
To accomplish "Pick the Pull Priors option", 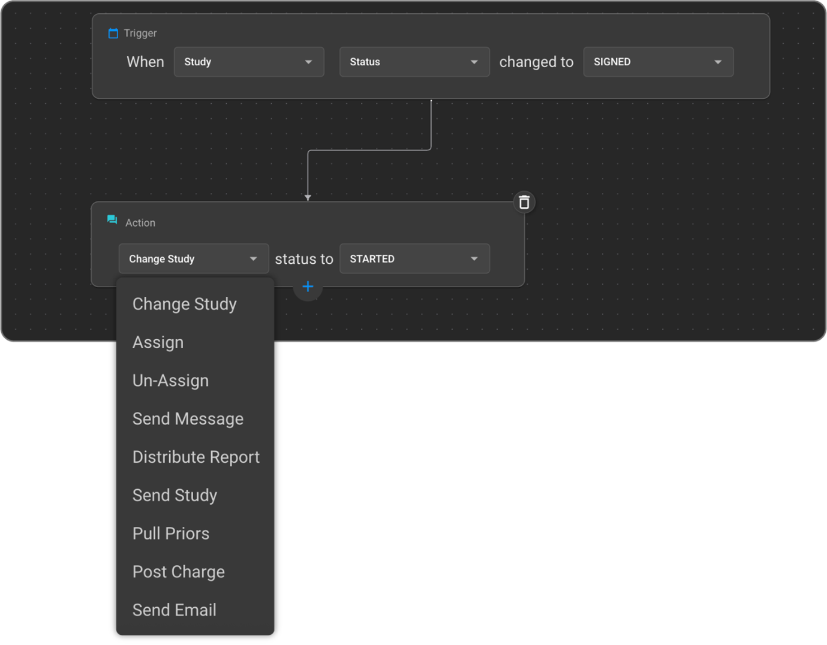I will coord(171,534).
